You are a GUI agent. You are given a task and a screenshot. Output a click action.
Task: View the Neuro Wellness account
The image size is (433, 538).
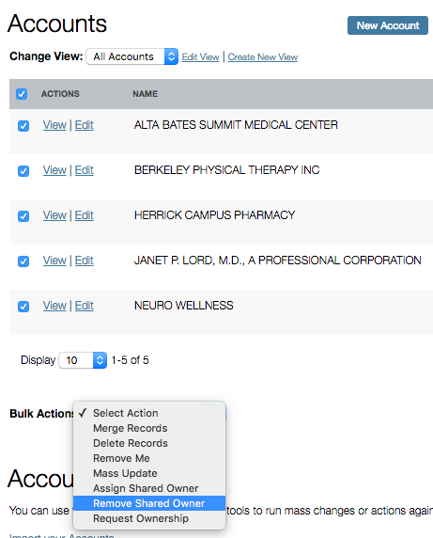coord(54,306)
